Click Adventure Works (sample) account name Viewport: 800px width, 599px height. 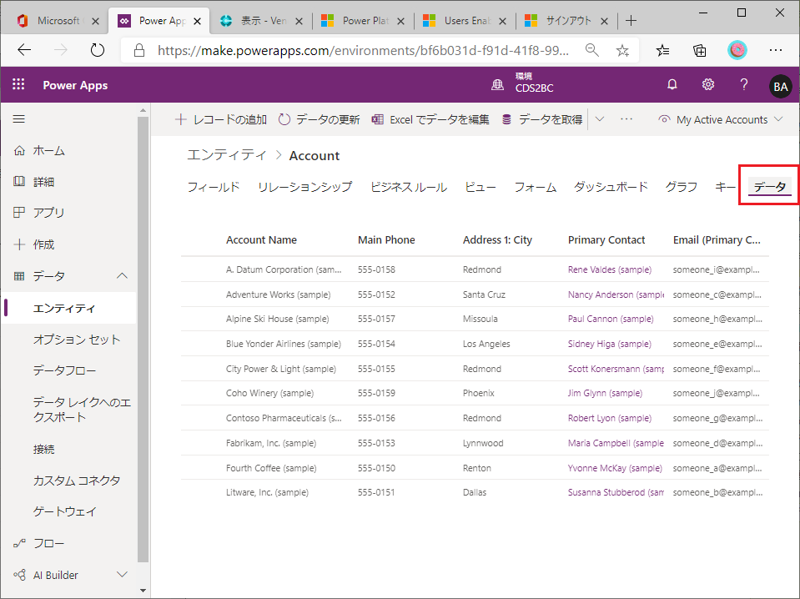click(x=278, y=294)
